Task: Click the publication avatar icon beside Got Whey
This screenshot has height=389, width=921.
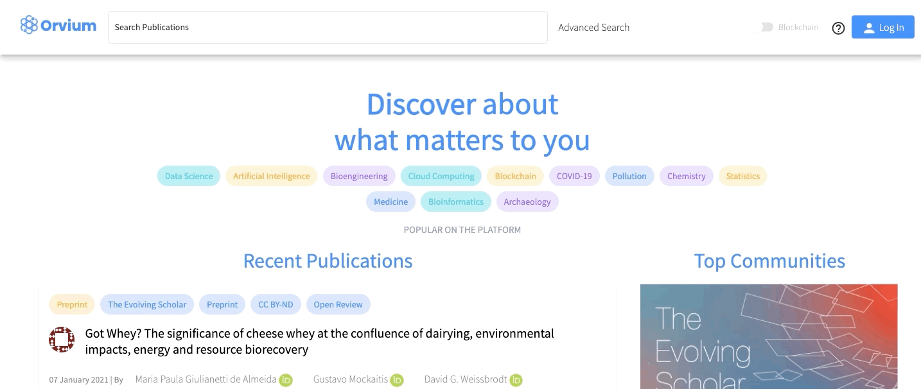Action: click(62, 340)
